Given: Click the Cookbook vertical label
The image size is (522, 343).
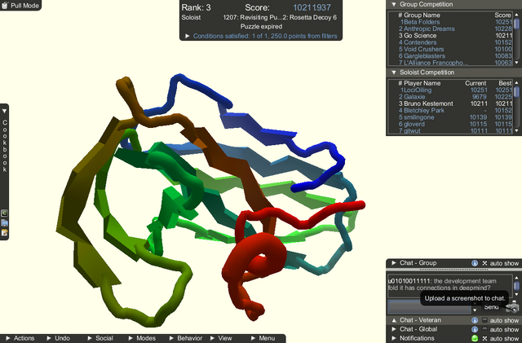Looking at the screenshot, I should click(5, 146).
